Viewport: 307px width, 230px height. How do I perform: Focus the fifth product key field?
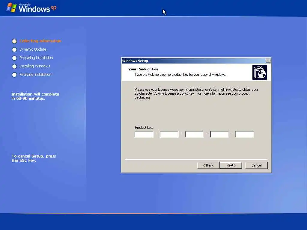[245, 134]
